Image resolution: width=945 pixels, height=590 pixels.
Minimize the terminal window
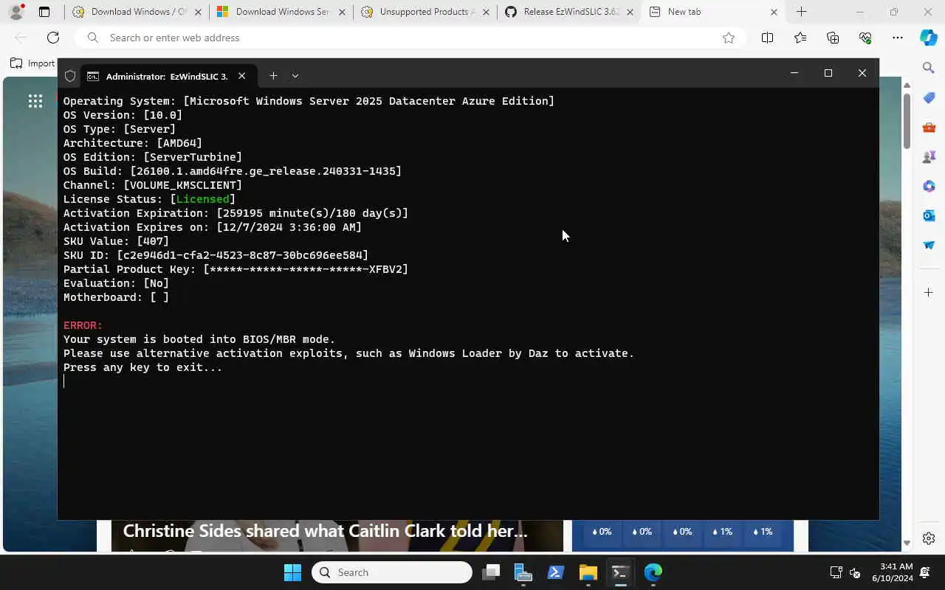tap(794, 72)
